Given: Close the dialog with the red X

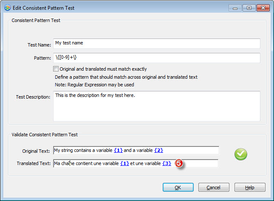Looking at the screenshot, I should [x=263, y=8].
